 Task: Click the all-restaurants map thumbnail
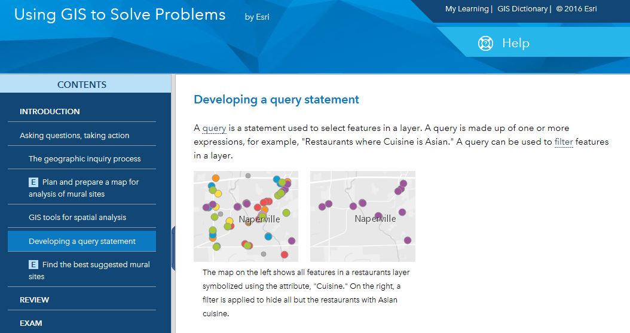(x=246, y=216)
